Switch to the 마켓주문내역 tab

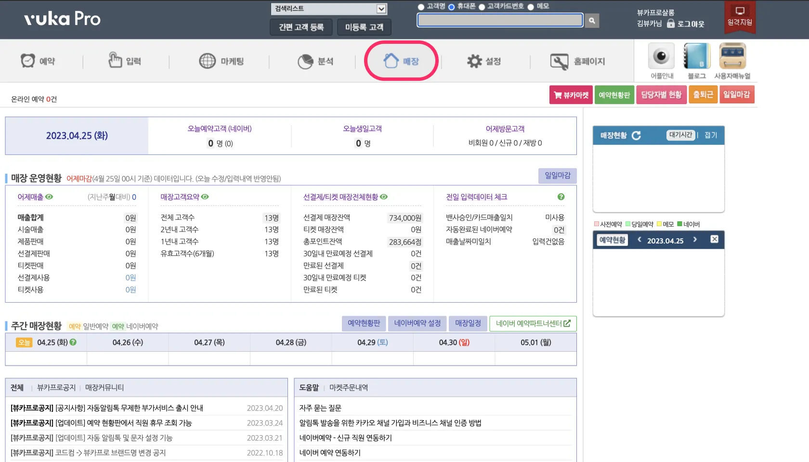[349, 387]
